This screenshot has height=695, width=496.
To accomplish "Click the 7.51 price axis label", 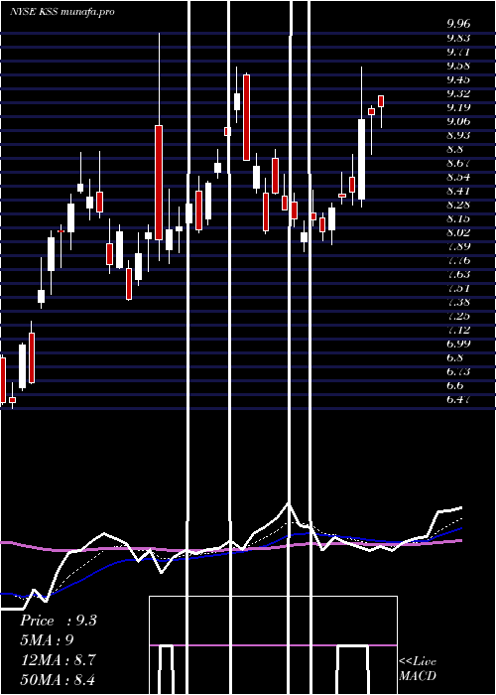I will (458, 288).
